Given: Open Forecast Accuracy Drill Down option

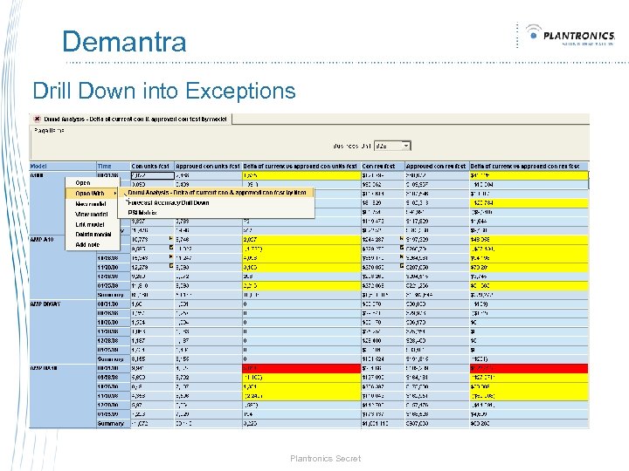Looking at the screenshot, I should pyautogui.click(x=217, y=202).
